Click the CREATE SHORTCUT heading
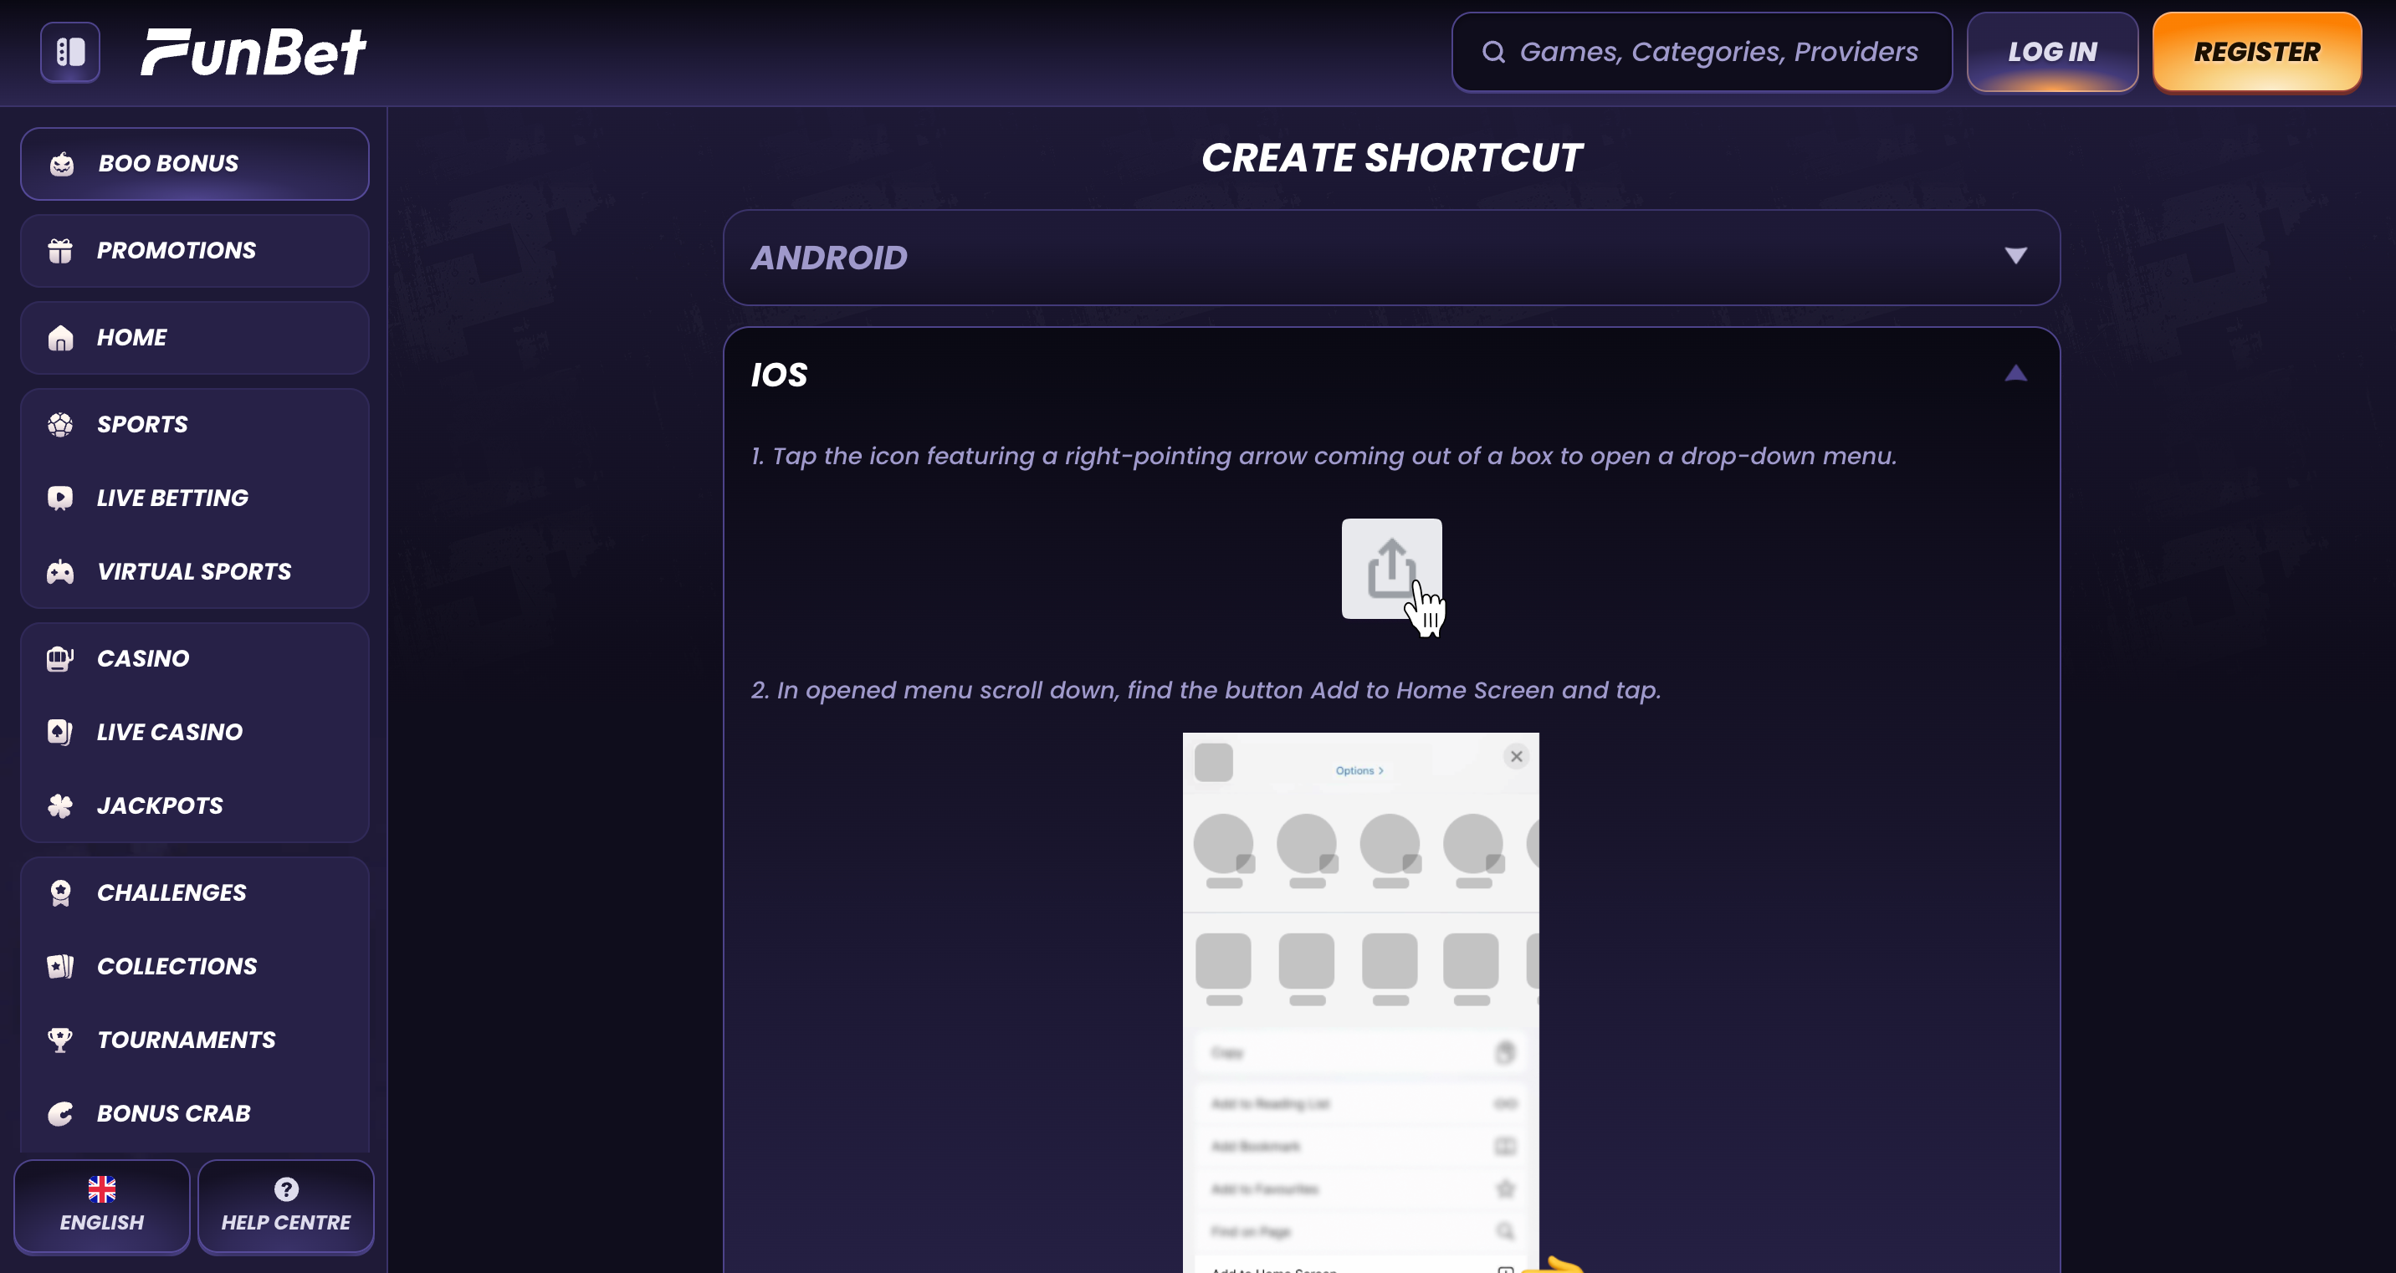 [1391, 158]
